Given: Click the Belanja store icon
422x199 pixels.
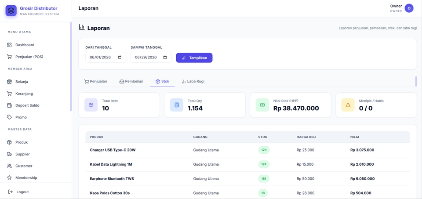Looking at the screenshot, I should pyautogui.click(x=9, y=82).
